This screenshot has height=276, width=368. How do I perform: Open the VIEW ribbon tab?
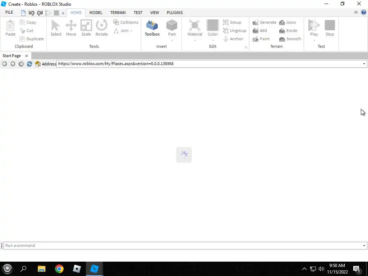tap(155, 13)
